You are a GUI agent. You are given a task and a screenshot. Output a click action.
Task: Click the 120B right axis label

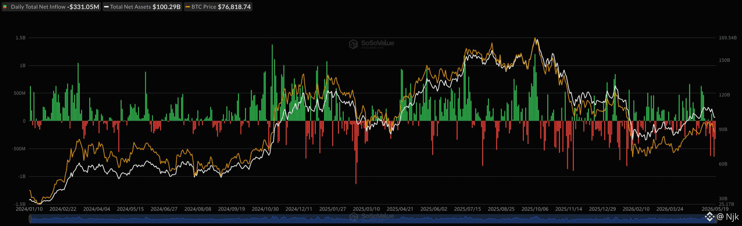click(x=725, y=95)
